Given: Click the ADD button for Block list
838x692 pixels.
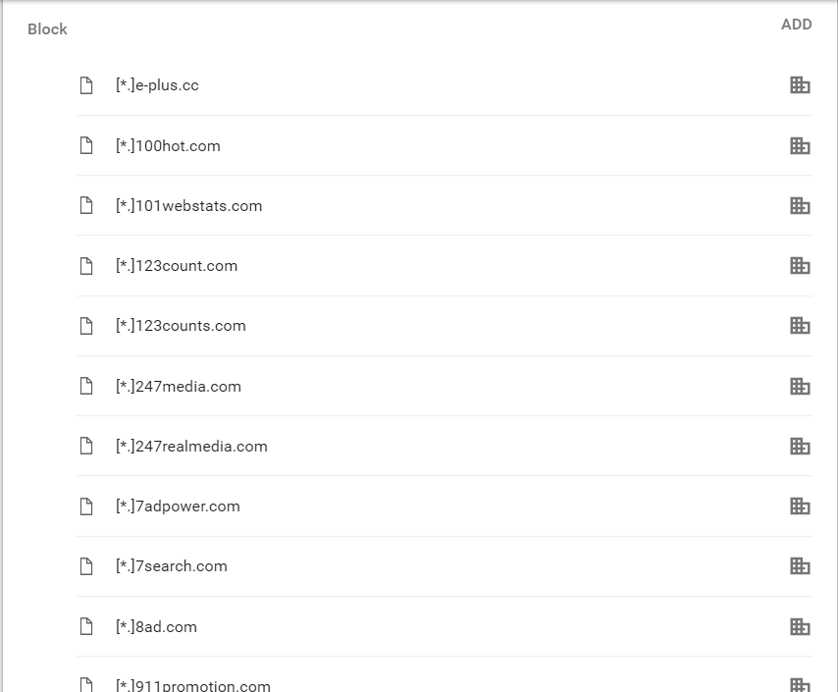Looking at the screenshot, I should (x=797, y=25).
